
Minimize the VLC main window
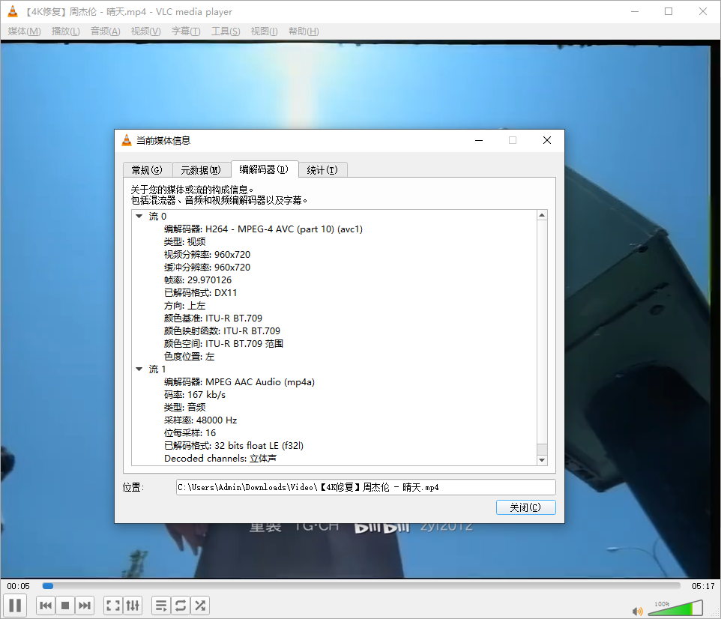pos(635,11)
